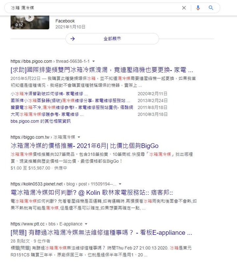Image resolution: width=237 pixels, height=266 pixels.
Task: Open sitelink 小冰箱冷媒管戳破如何修補
Action: (x=49, y=94)
